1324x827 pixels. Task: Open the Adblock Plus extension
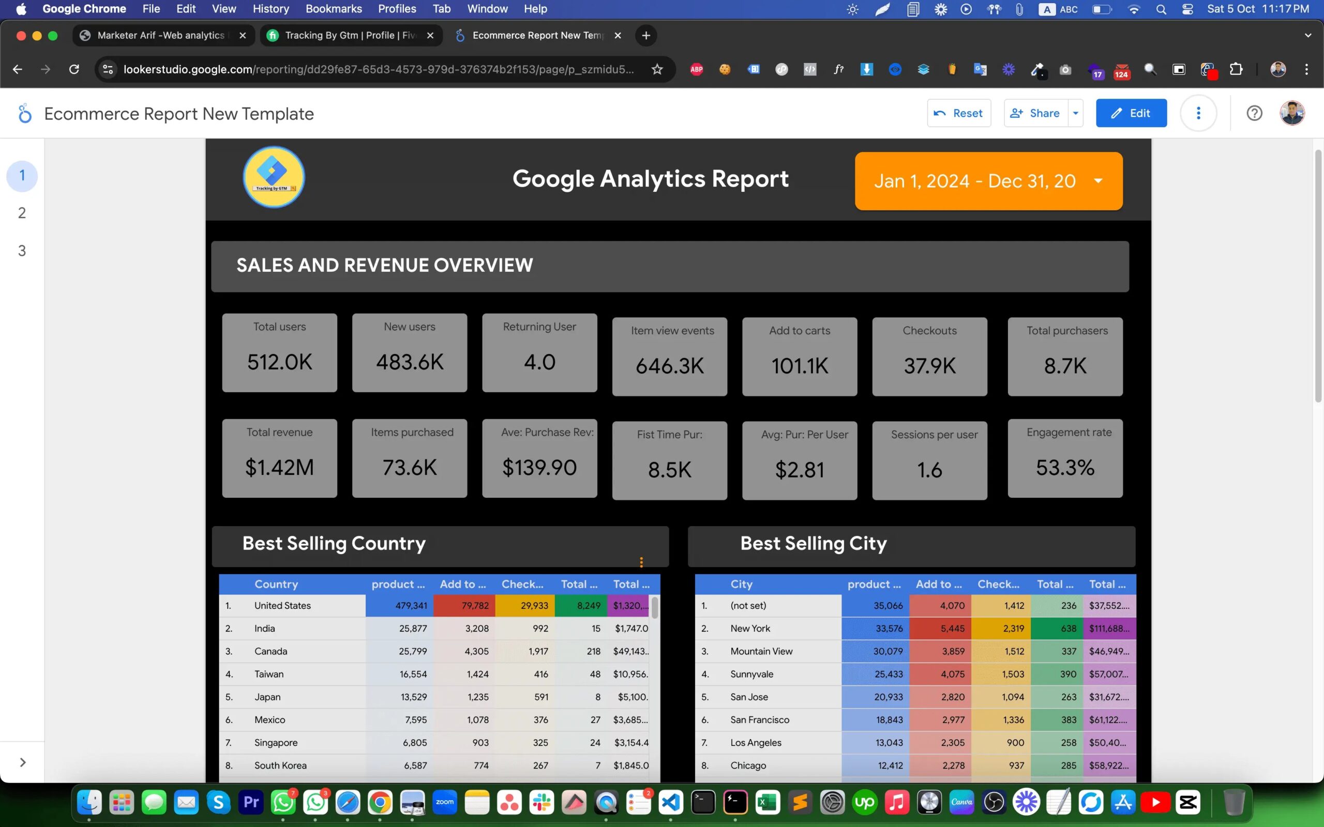click(697, 69)
